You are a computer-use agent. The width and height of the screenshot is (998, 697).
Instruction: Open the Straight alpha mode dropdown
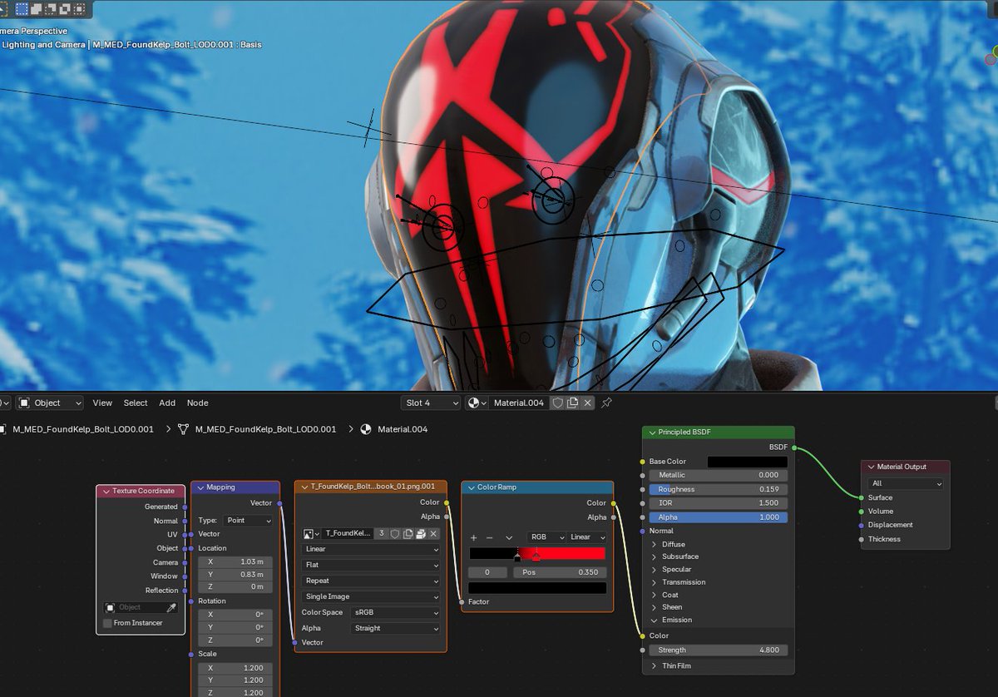(395, 628)
